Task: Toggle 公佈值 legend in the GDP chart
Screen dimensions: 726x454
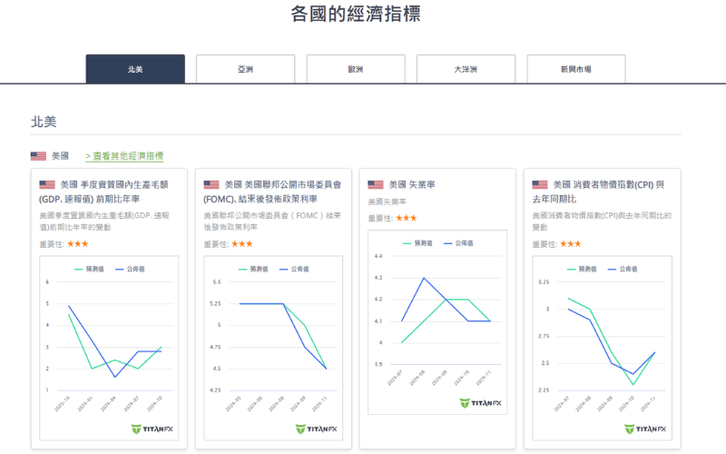Action: click(130, 269)
